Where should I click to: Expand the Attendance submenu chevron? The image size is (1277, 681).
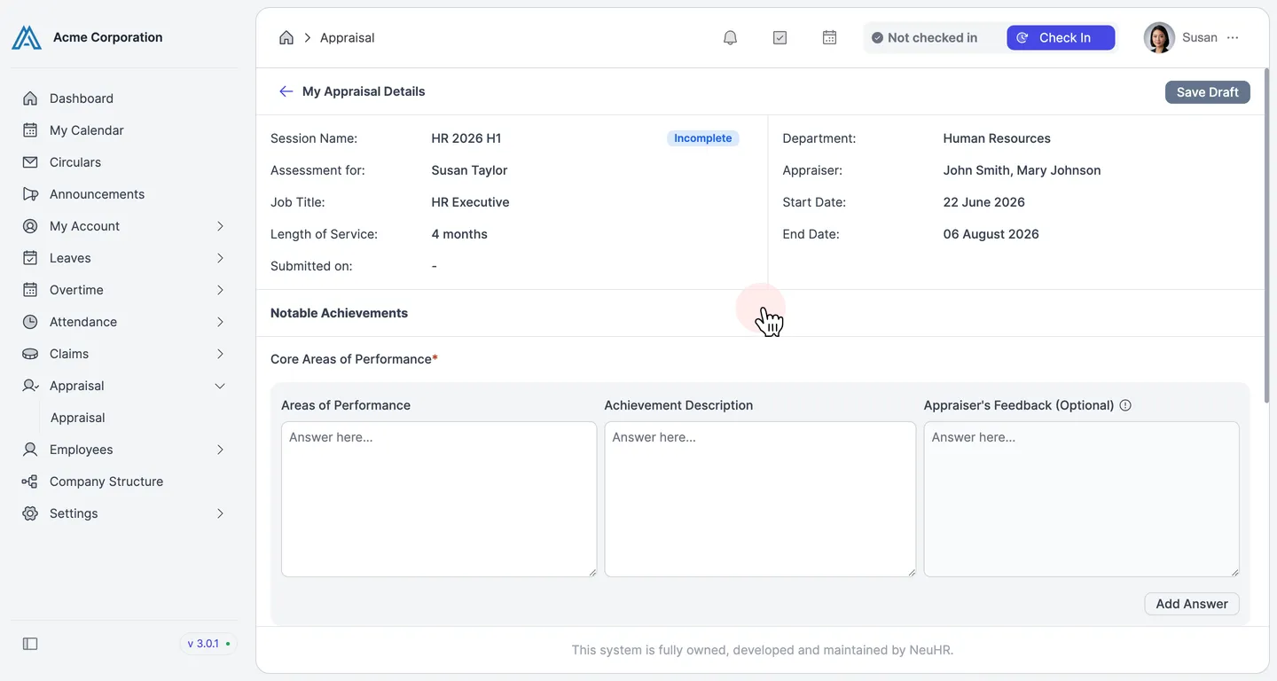click(220, 322)
